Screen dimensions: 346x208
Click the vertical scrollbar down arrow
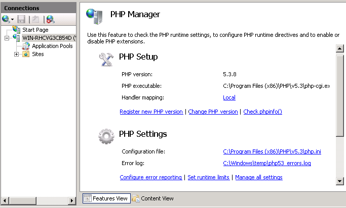(339, 181)
